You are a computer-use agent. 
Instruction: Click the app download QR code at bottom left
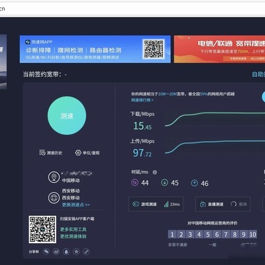pyautogui.click(x=42, y=229)
